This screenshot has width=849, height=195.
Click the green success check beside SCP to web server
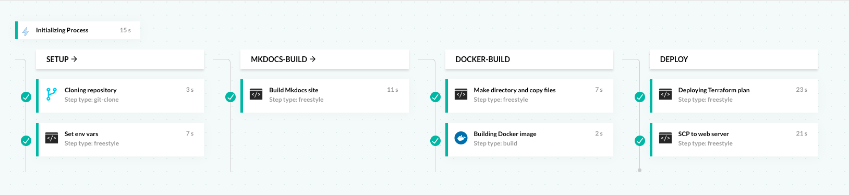pyautogui.click(x=640, y=141)
